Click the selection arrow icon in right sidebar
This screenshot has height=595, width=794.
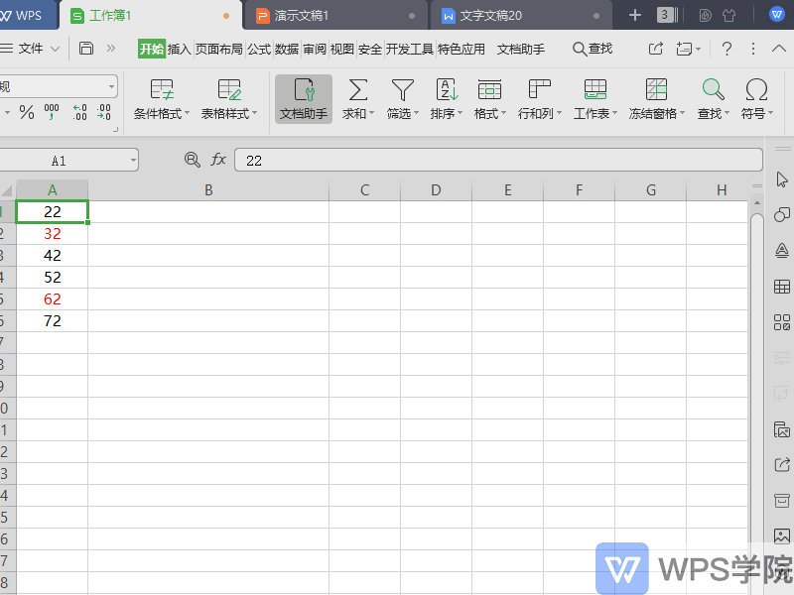pyautogui.click(x=782, y=179)
